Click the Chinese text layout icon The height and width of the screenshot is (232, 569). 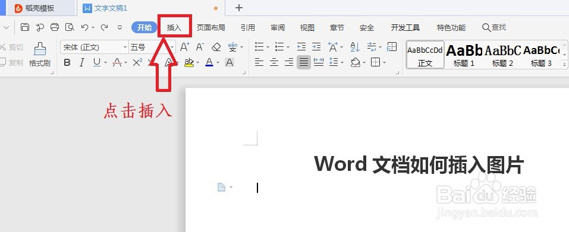point(332,47)
